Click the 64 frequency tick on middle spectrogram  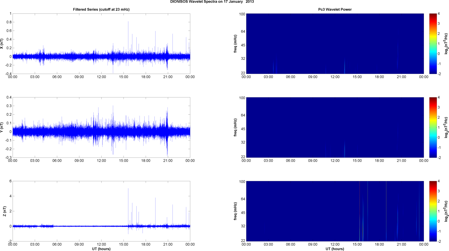point(243,115)
